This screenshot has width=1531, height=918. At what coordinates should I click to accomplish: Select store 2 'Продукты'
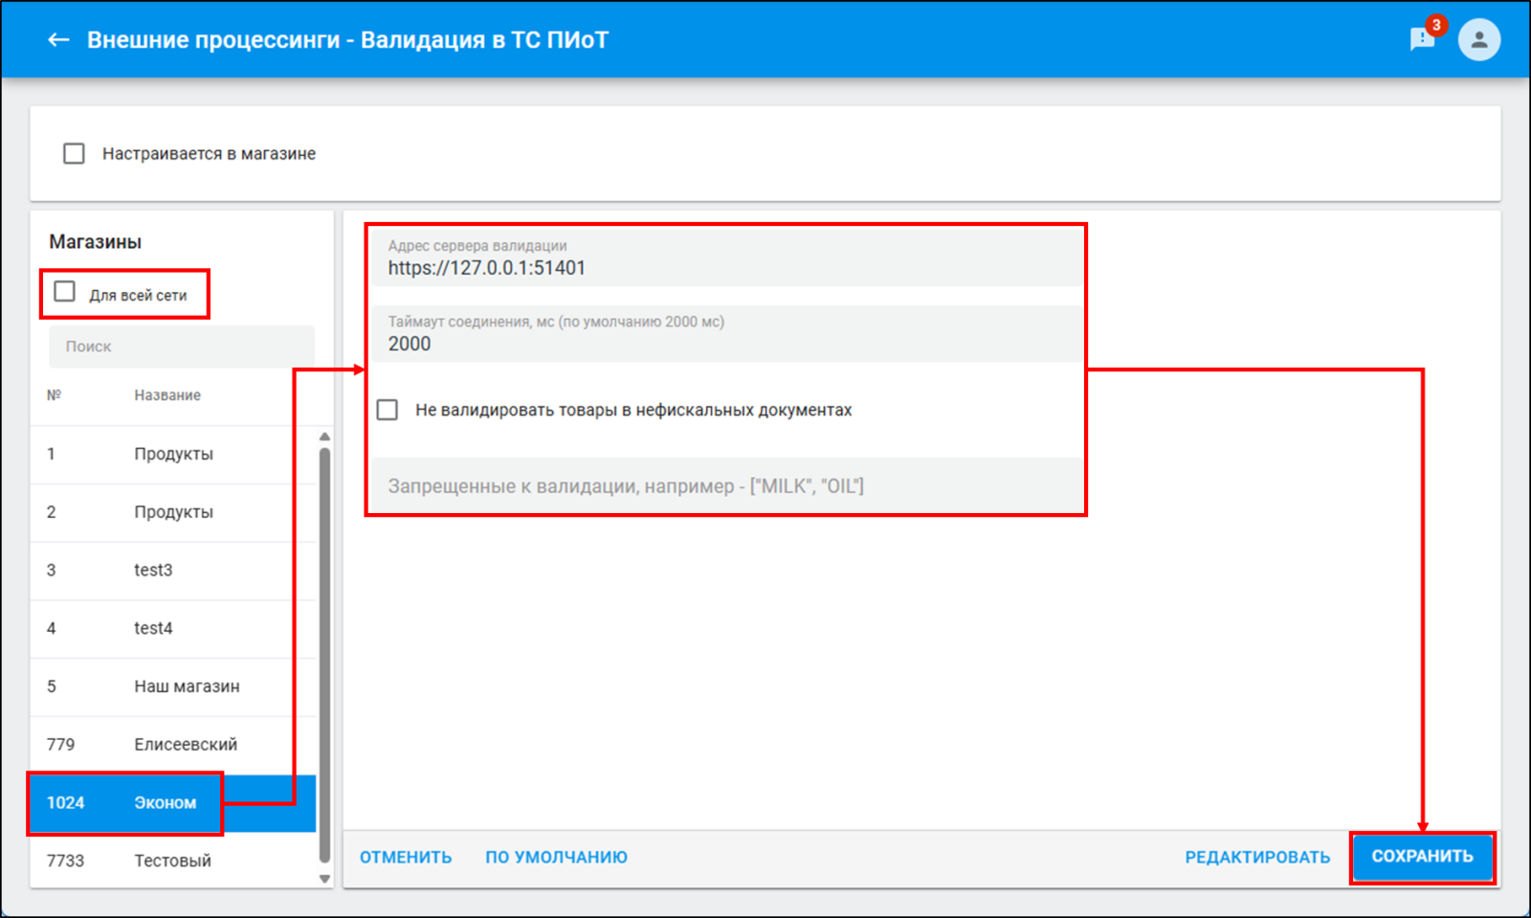[174, 512]
